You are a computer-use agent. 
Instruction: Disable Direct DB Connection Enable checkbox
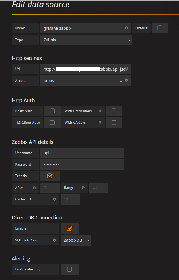[x=69, y=228]
